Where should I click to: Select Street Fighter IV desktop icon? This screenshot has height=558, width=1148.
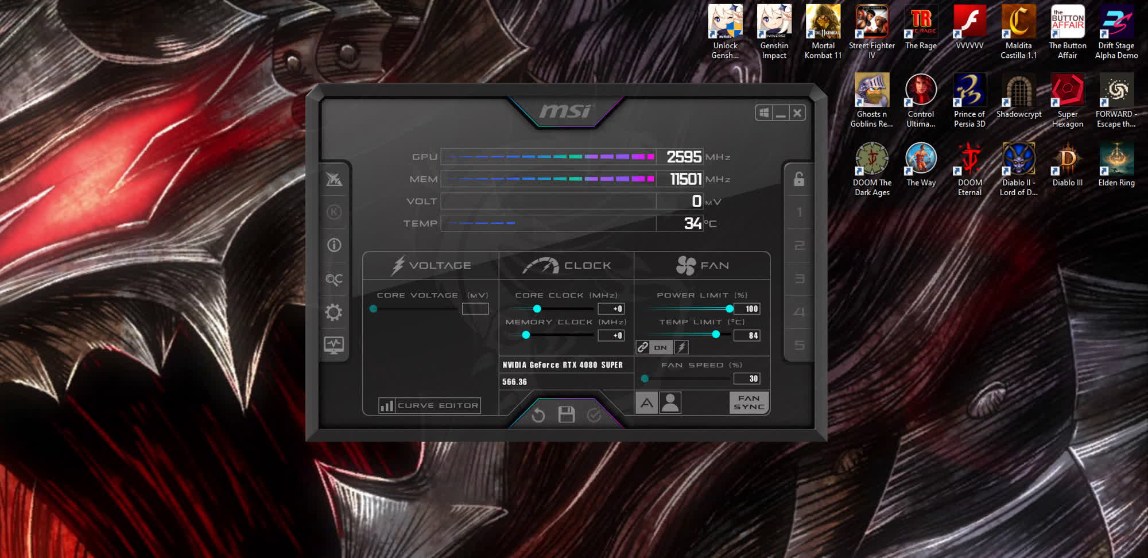(x=872, y=32)
